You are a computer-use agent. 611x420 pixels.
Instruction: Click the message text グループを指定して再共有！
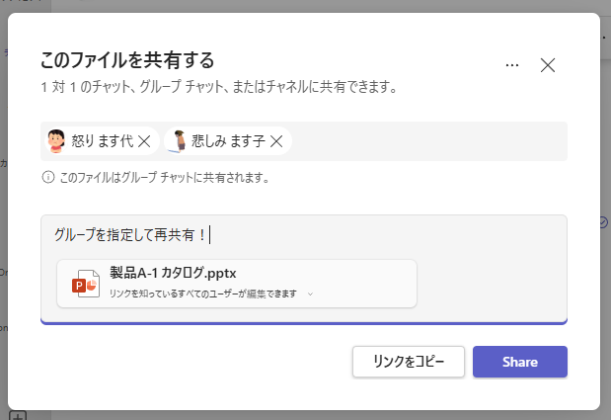click(x=130, y=235)
